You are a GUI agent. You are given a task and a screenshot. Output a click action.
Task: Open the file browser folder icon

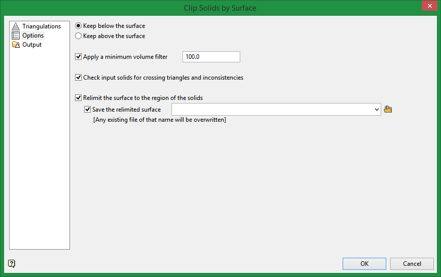pyautogui.click(x=388, y=109)
